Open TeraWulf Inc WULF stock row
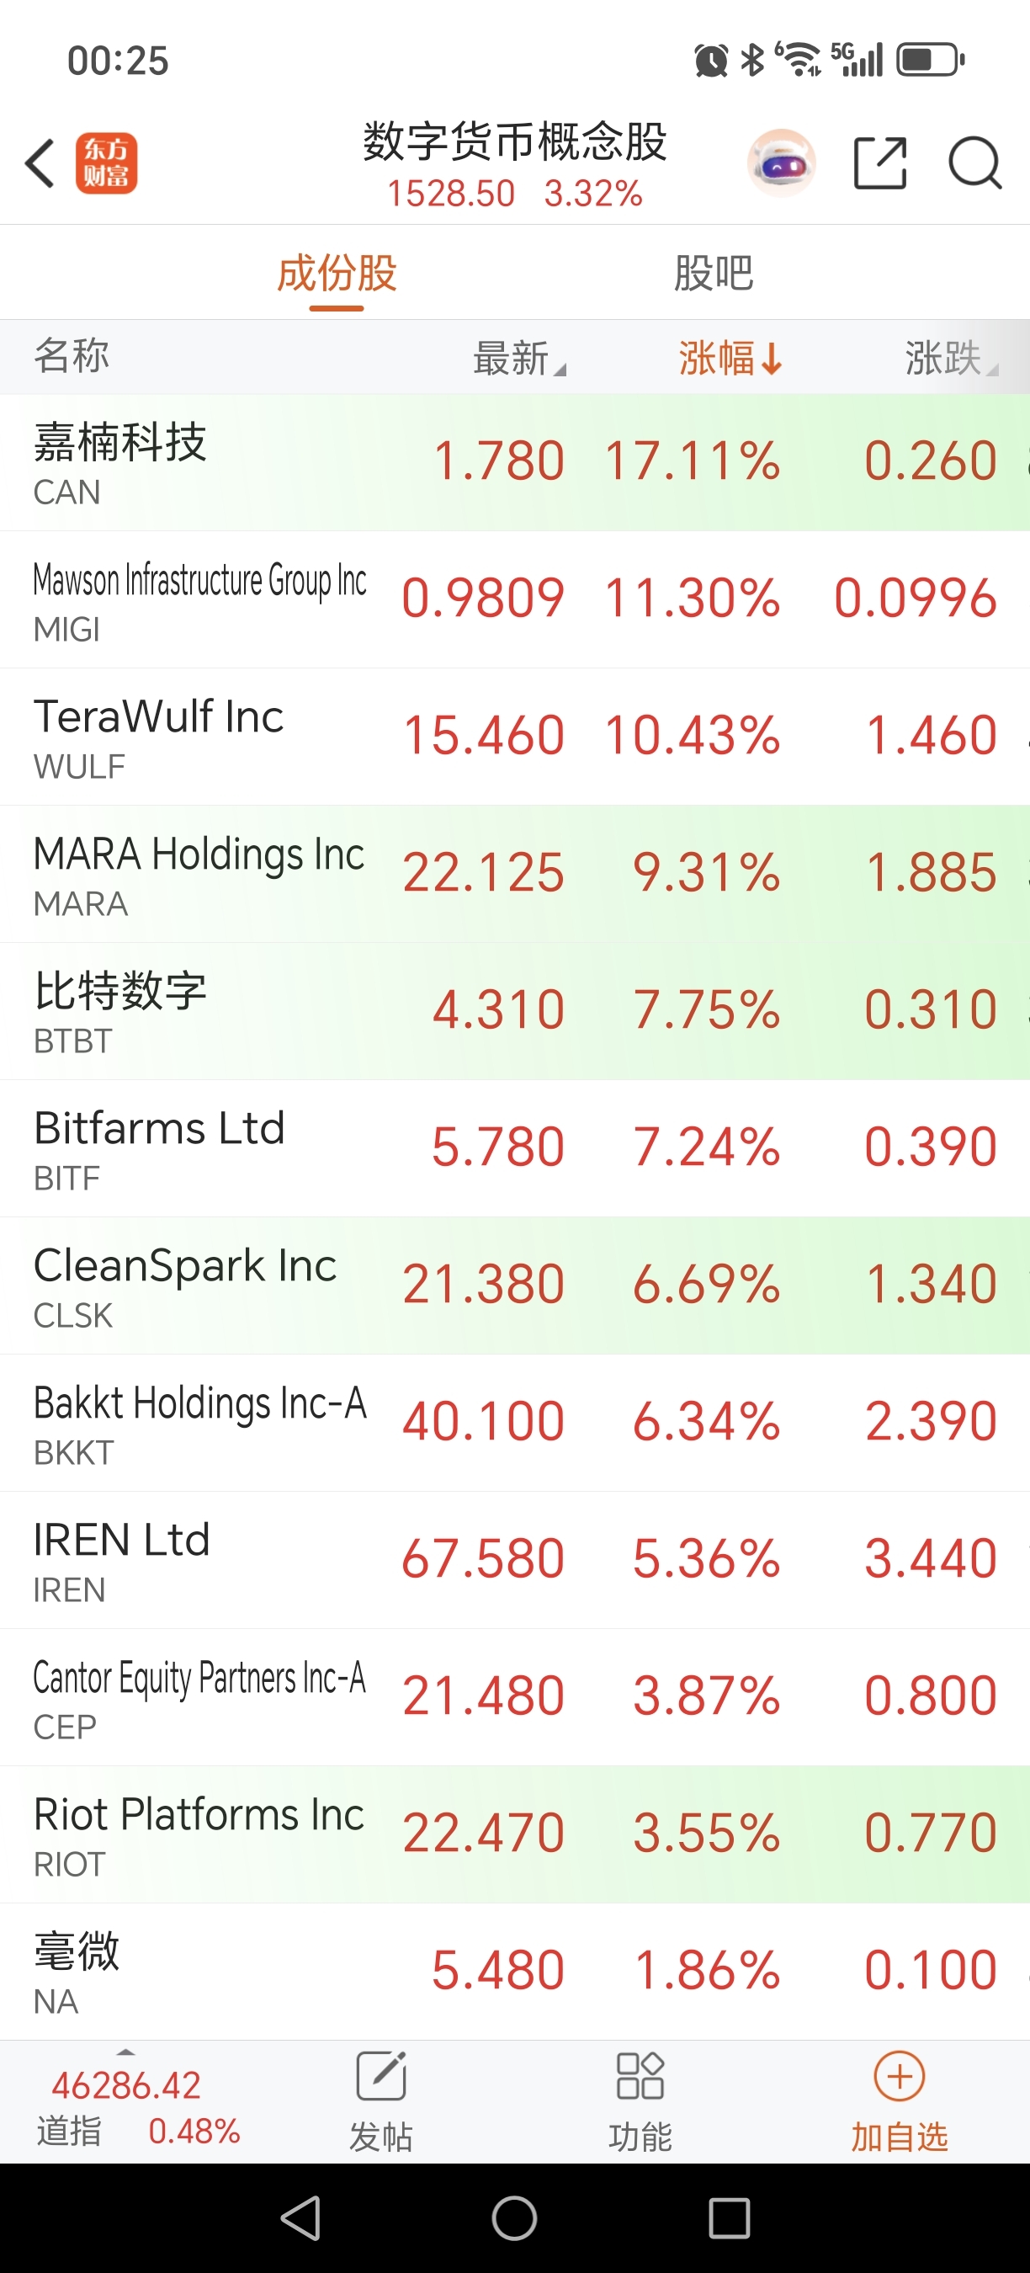This screenshot has height=2273, width=1030. 515,737
